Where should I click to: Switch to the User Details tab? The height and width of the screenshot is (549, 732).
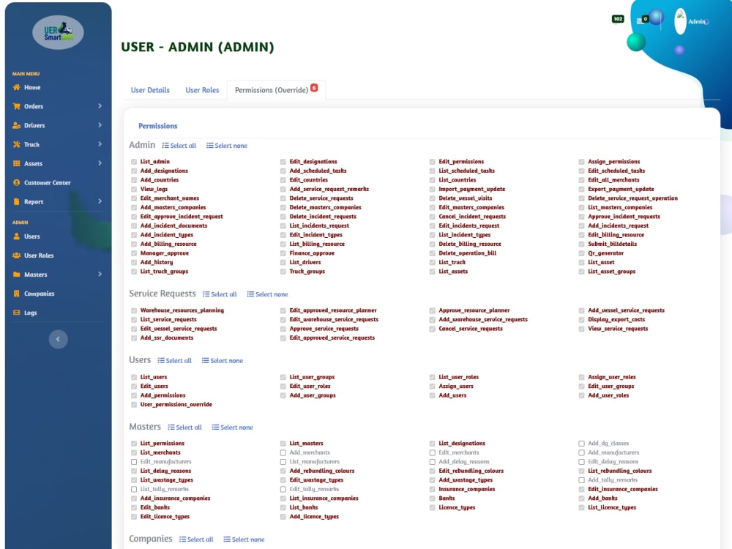(x=150, y=90)
